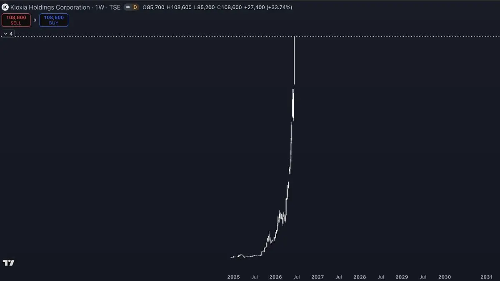Image resolution: width=500 pixels, height=281 pixels.
Task: Open the Kioxia Holdings Corporation symbol title
Action: click(50, 7)
